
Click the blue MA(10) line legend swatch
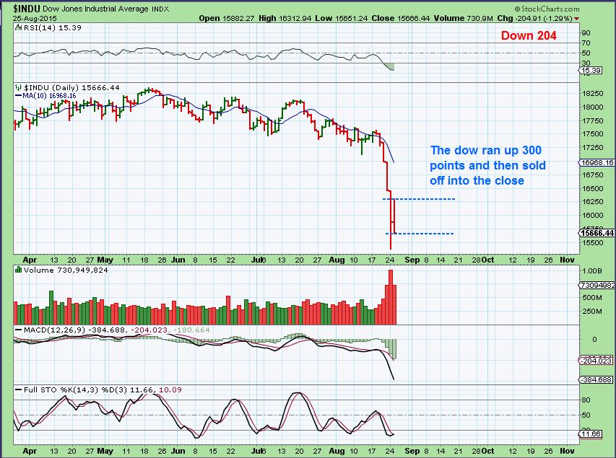pos(18,95)
